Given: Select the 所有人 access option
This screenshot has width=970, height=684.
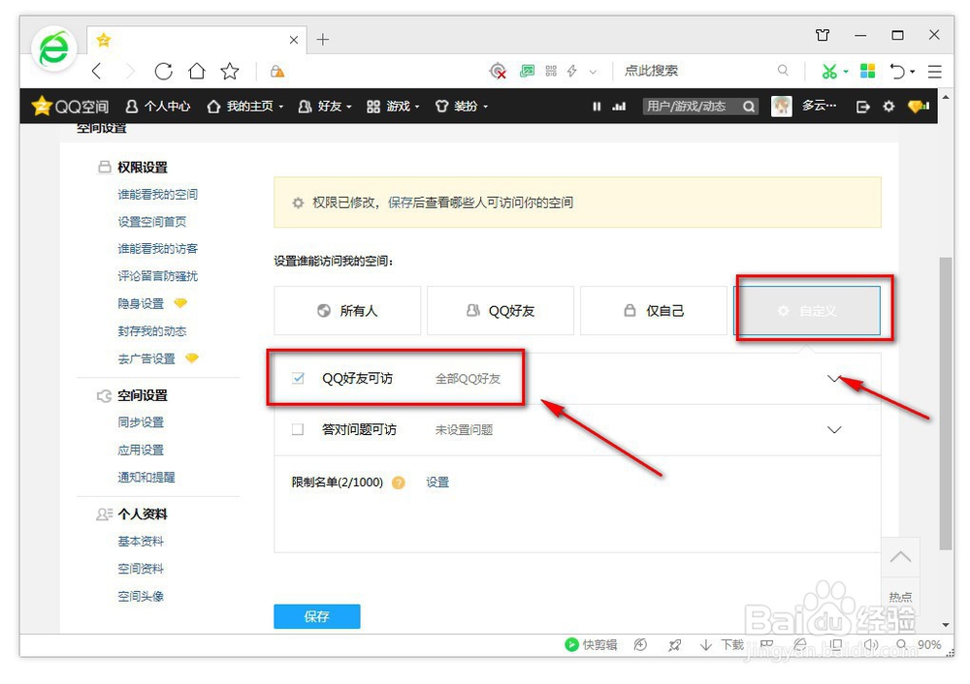Looking at the screenshot, I should [x=347, y=310].
